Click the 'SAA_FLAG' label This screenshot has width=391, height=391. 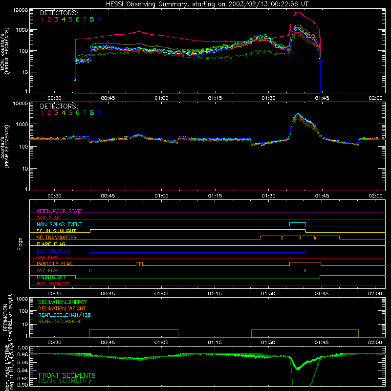pos(48,257)
